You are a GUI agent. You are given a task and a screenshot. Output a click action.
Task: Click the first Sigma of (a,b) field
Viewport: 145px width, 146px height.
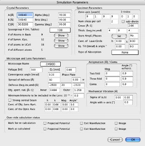click(119, 98)
